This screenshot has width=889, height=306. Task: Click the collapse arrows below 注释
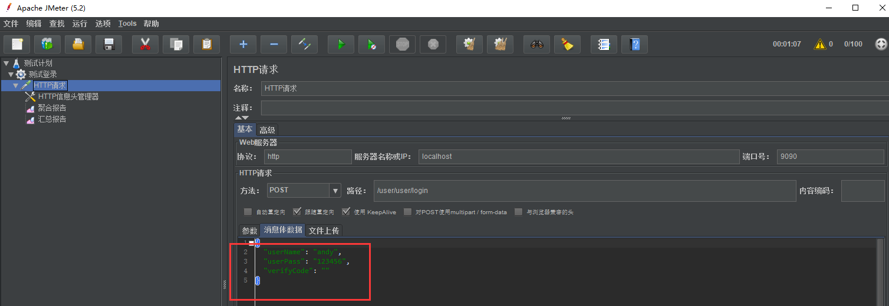pos(242,118)
